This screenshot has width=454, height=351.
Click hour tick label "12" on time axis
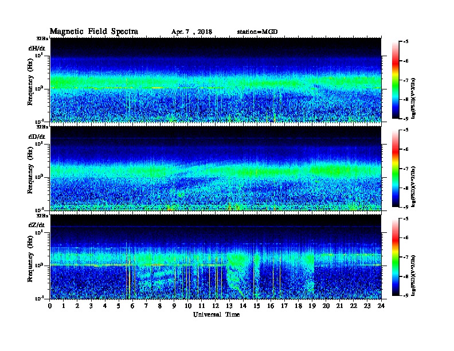pos(216,306)
